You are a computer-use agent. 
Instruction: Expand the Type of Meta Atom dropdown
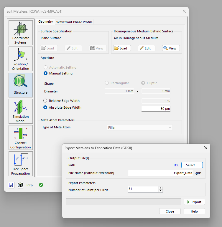coord(140,127)
